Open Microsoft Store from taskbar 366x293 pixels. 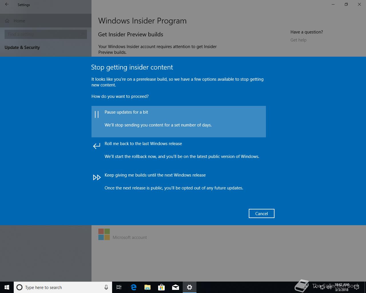click(162, 287)
